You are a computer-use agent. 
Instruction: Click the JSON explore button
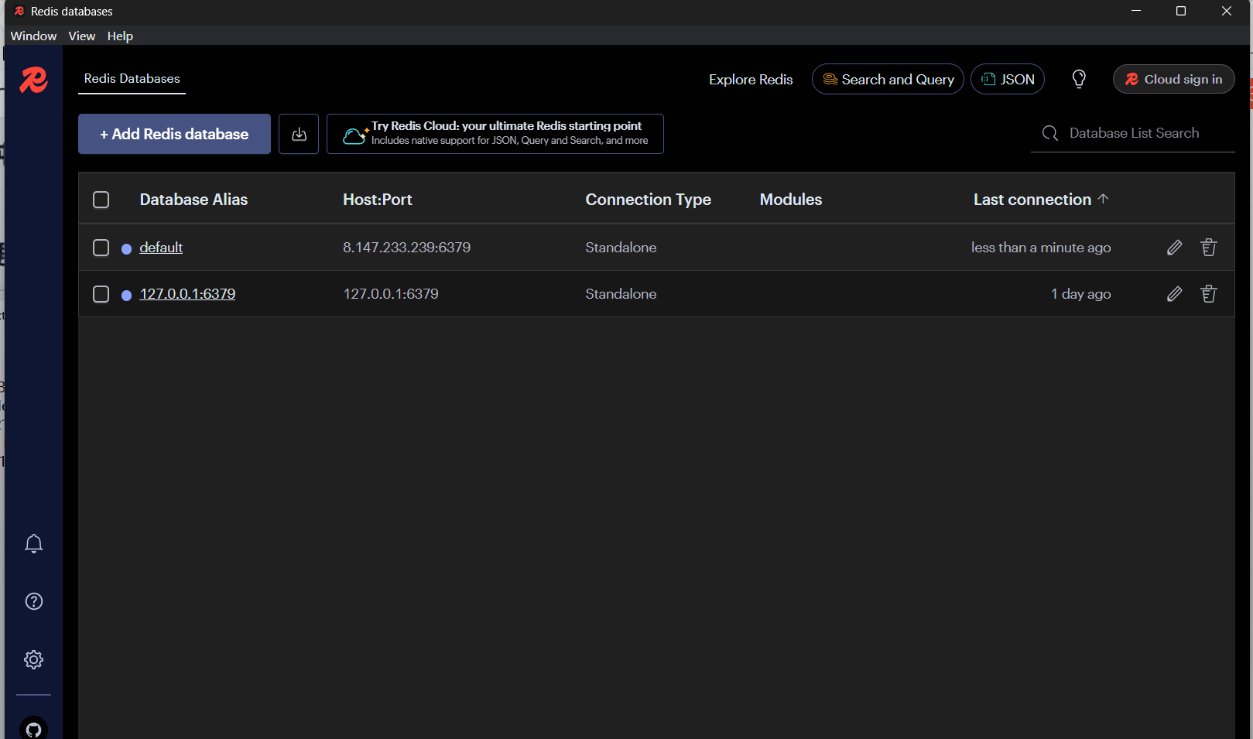pyautogui.click(x=1008, y=79)
